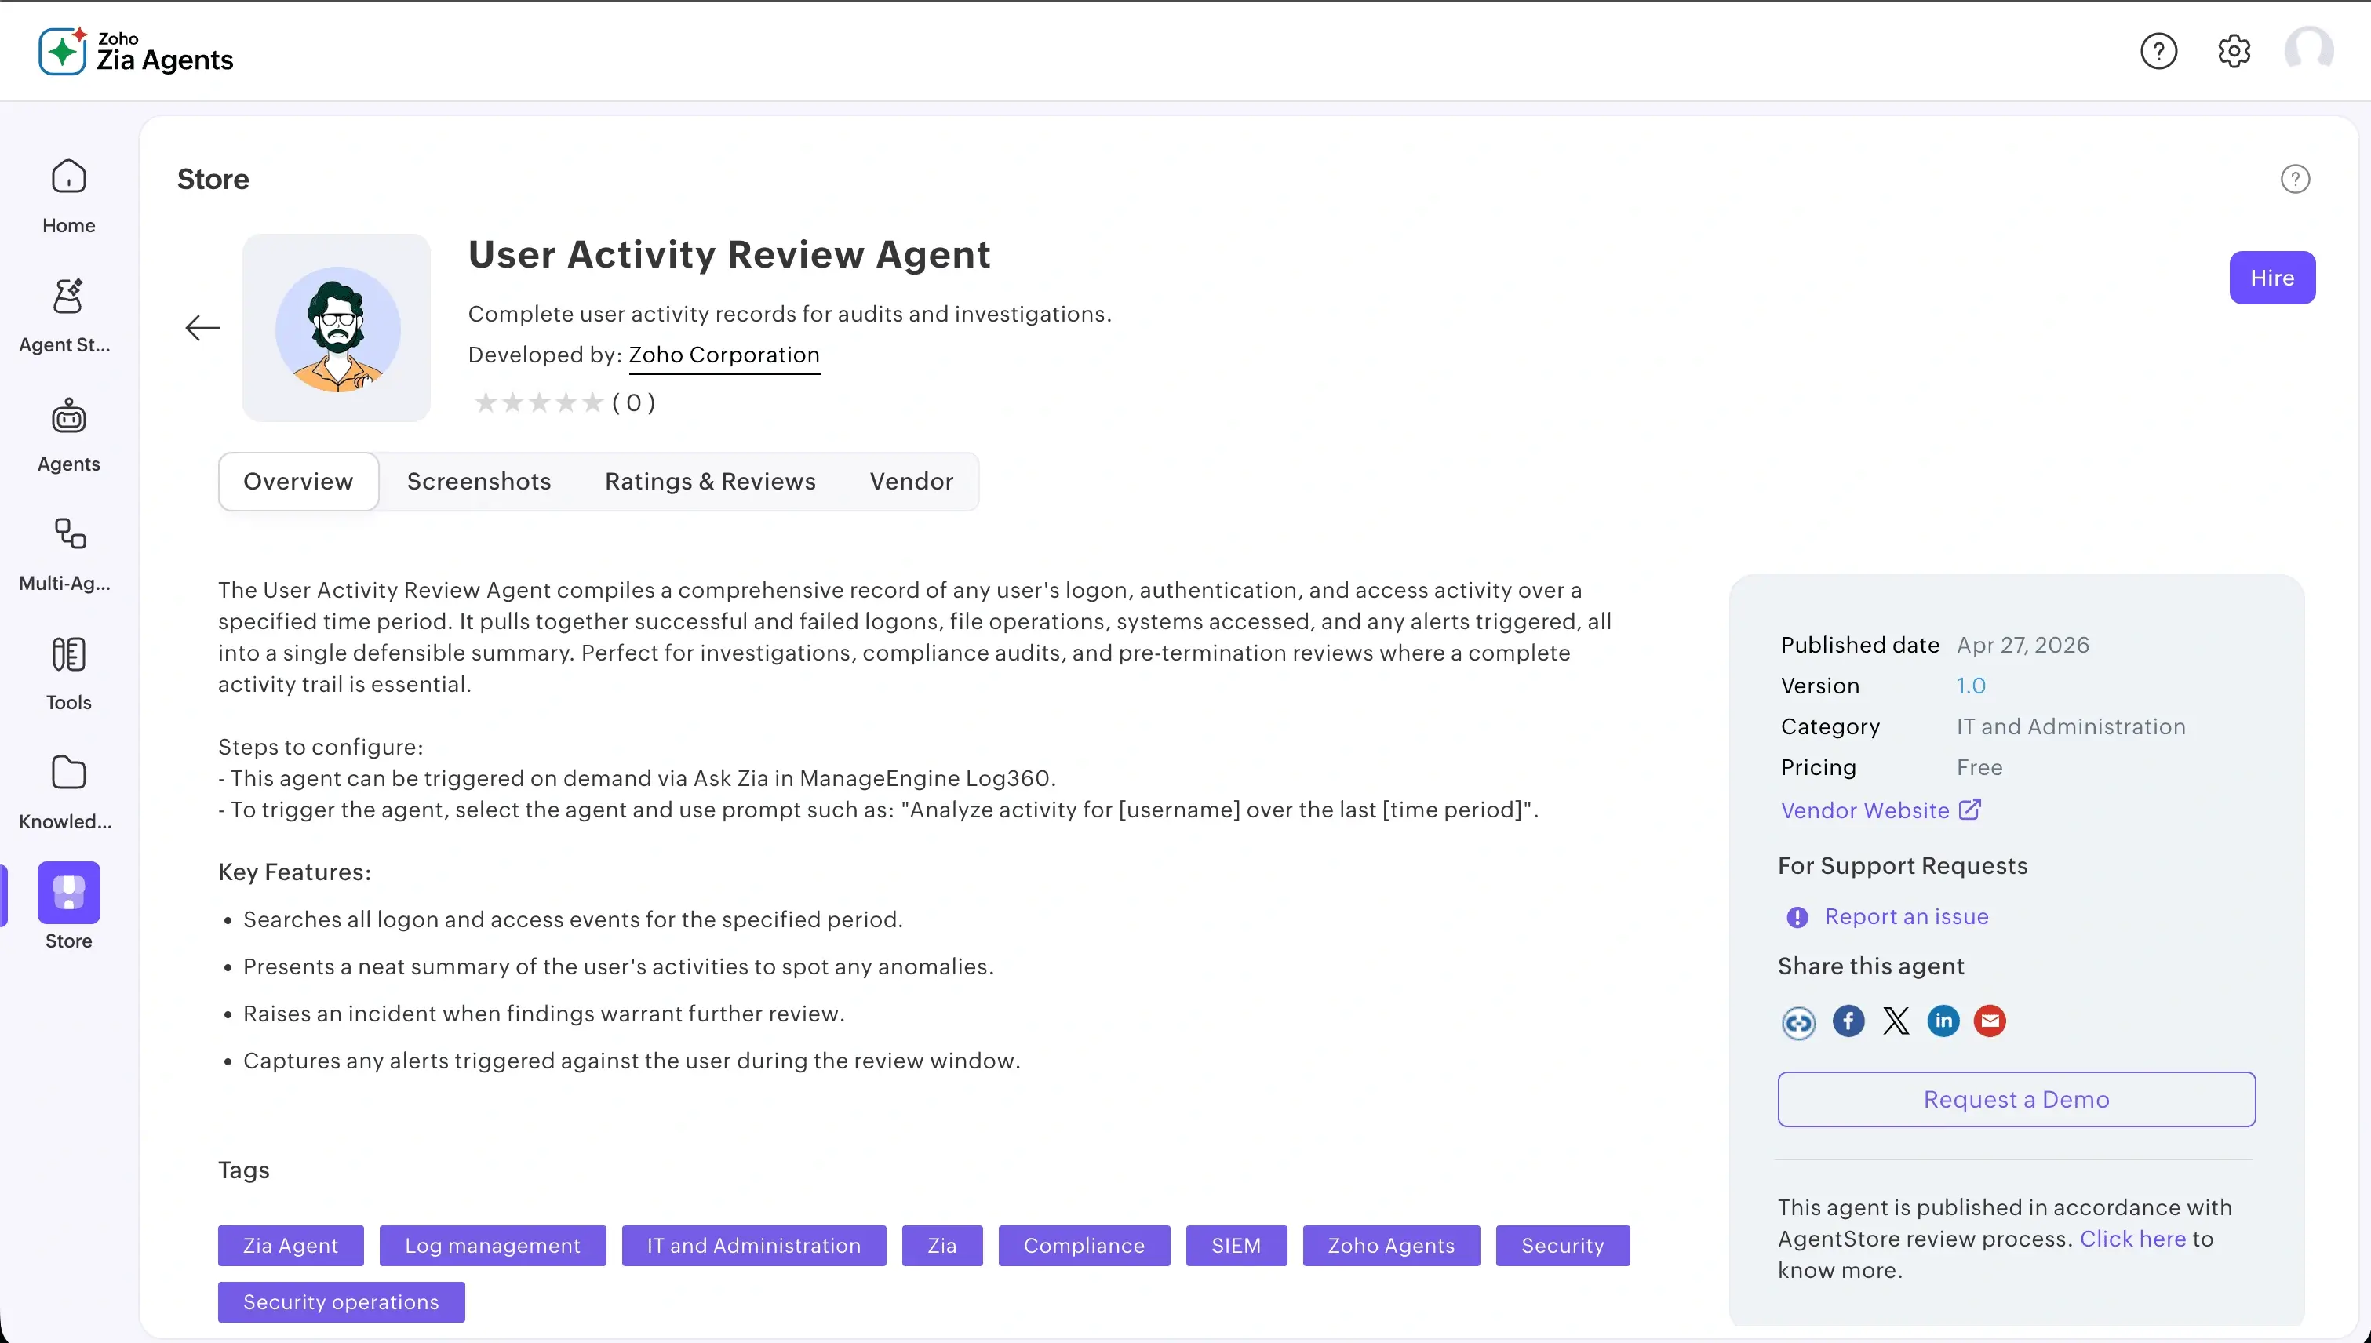Share this agent on X
The height and width of the screenshot is (1343, 2371).
click(1896, 1021)
